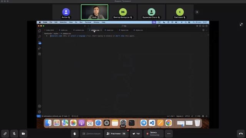Select Виктор Белоусов participant tile
Image resolution: width=246 pixels, height=138 pixels.
point(123,12)
